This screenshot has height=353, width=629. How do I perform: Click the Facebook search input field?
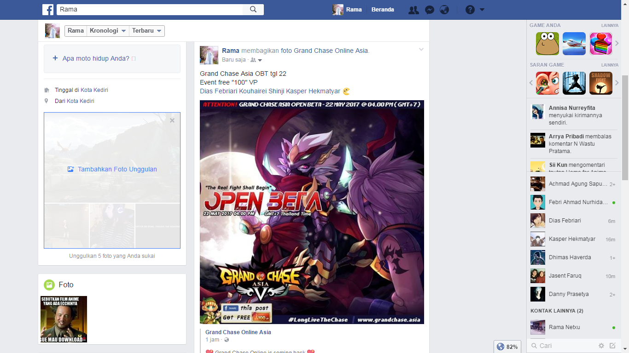pos(149,9)
